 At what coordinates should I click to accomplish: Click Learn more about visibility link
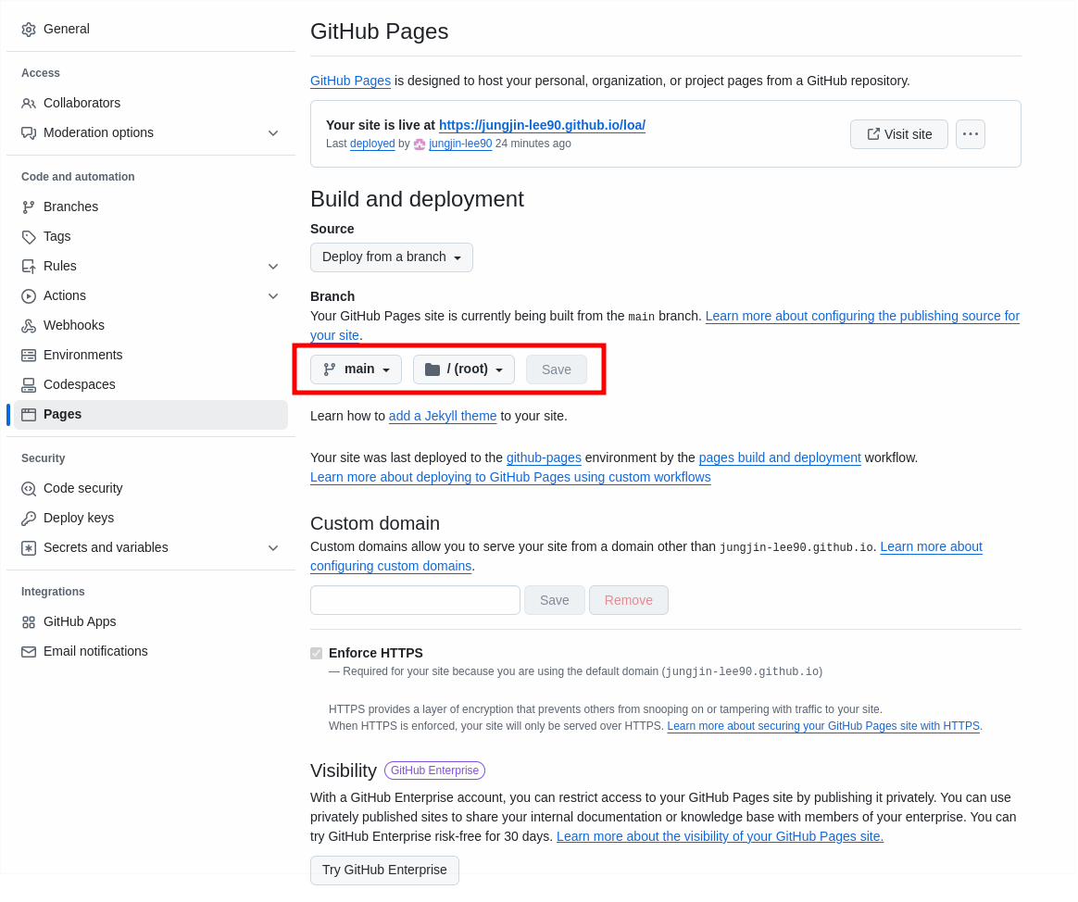720,836
